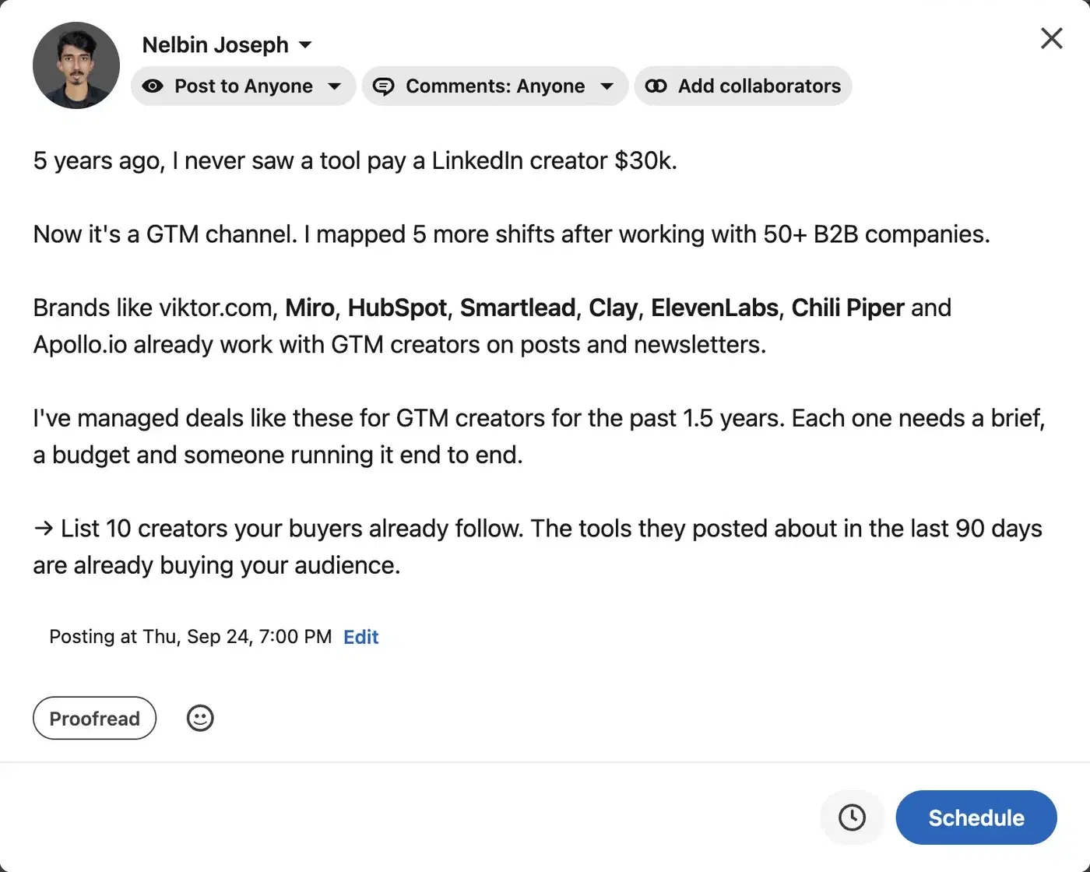The image size is (1090, 872).
Task: Click the bold Chili Piper mention
Action: [848, 308]
